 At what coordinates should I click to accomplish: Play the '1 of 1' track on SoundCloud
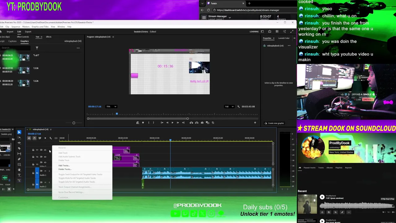point(322,197)
